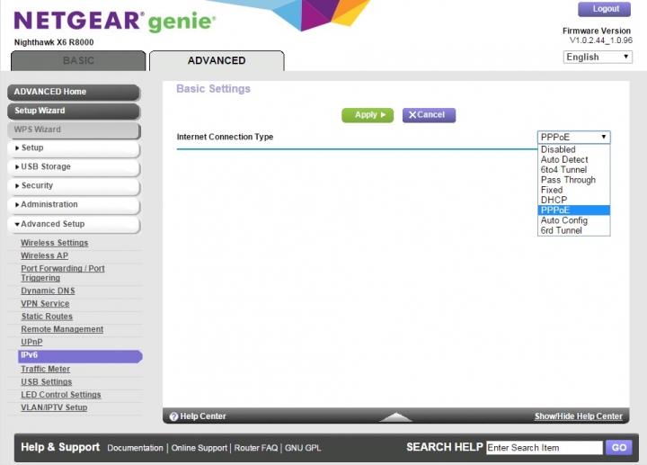Select 6rd Tunnel option
Screen dimensions: 647x465
point(573,230)
